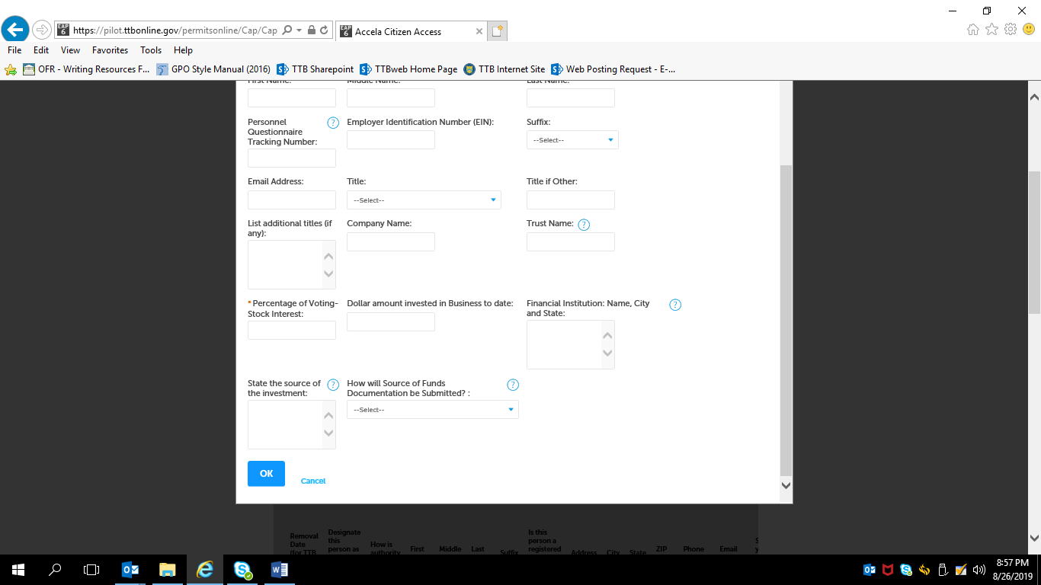Close the Accela Citizen Access tab
This screenshot has height=585, width=1041.
479,32
